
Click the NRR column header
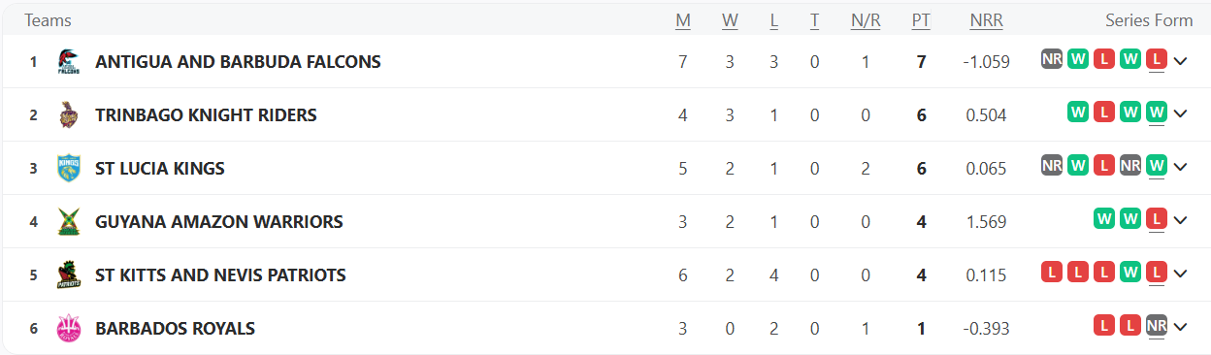pos(986,20)
